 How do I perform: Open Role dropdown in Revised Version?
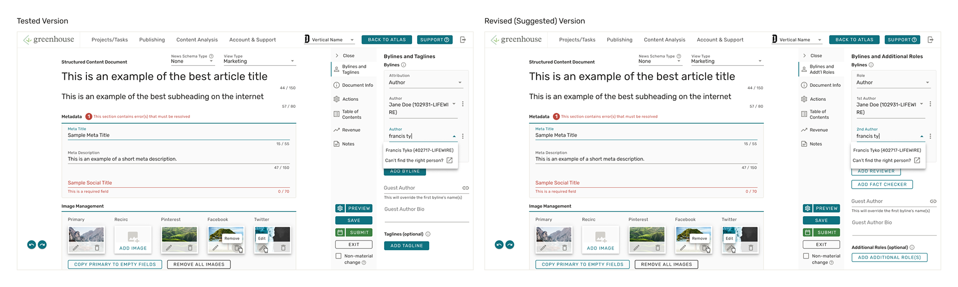[893, 80]
